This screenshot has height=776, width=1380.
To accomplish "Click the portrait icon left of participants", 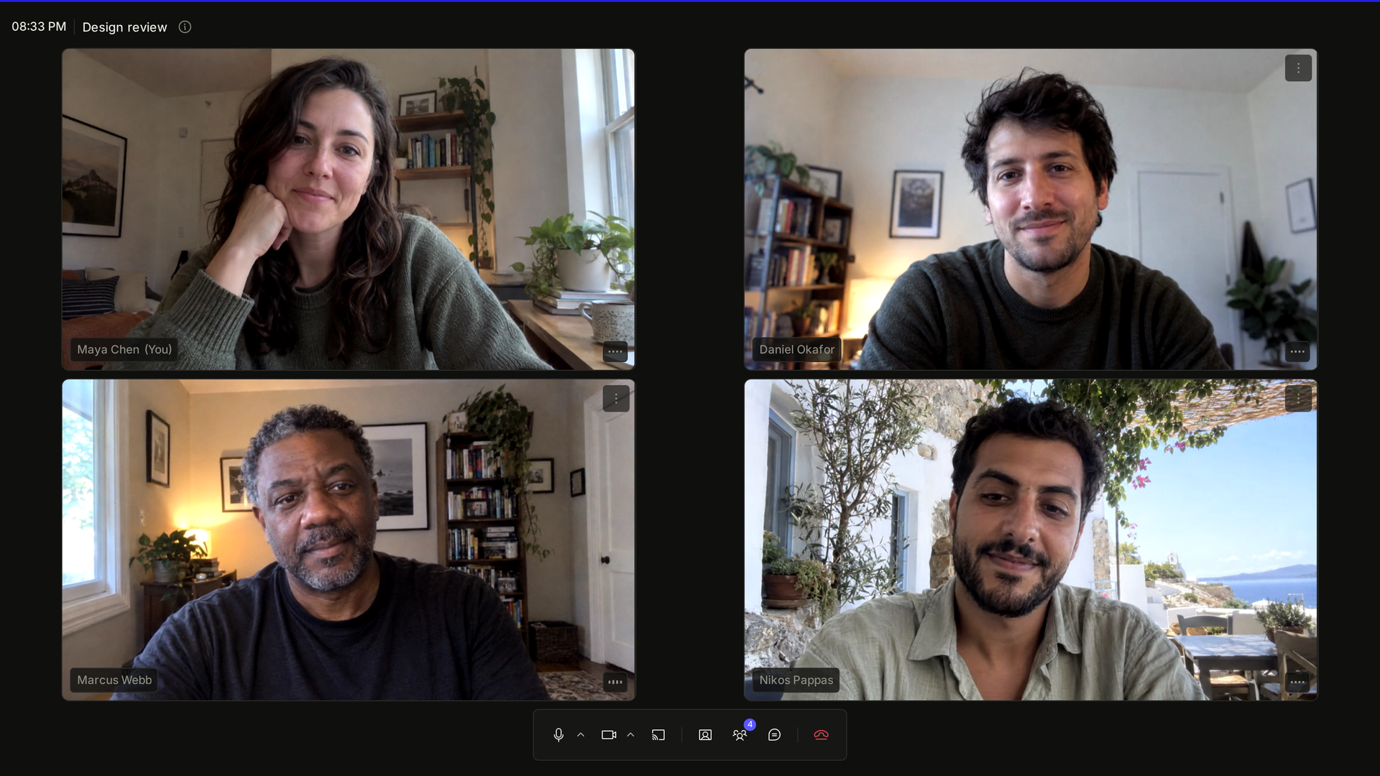I will [705, 734].
